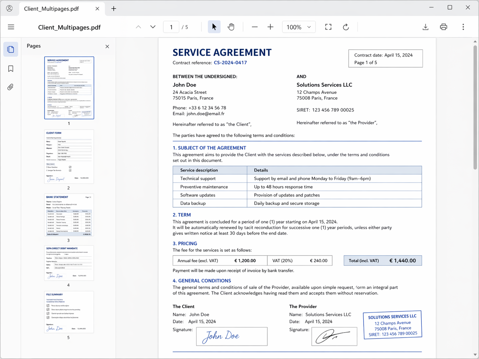
Task: Open the Attachments sidebar panel
Action: coord(10,87)
